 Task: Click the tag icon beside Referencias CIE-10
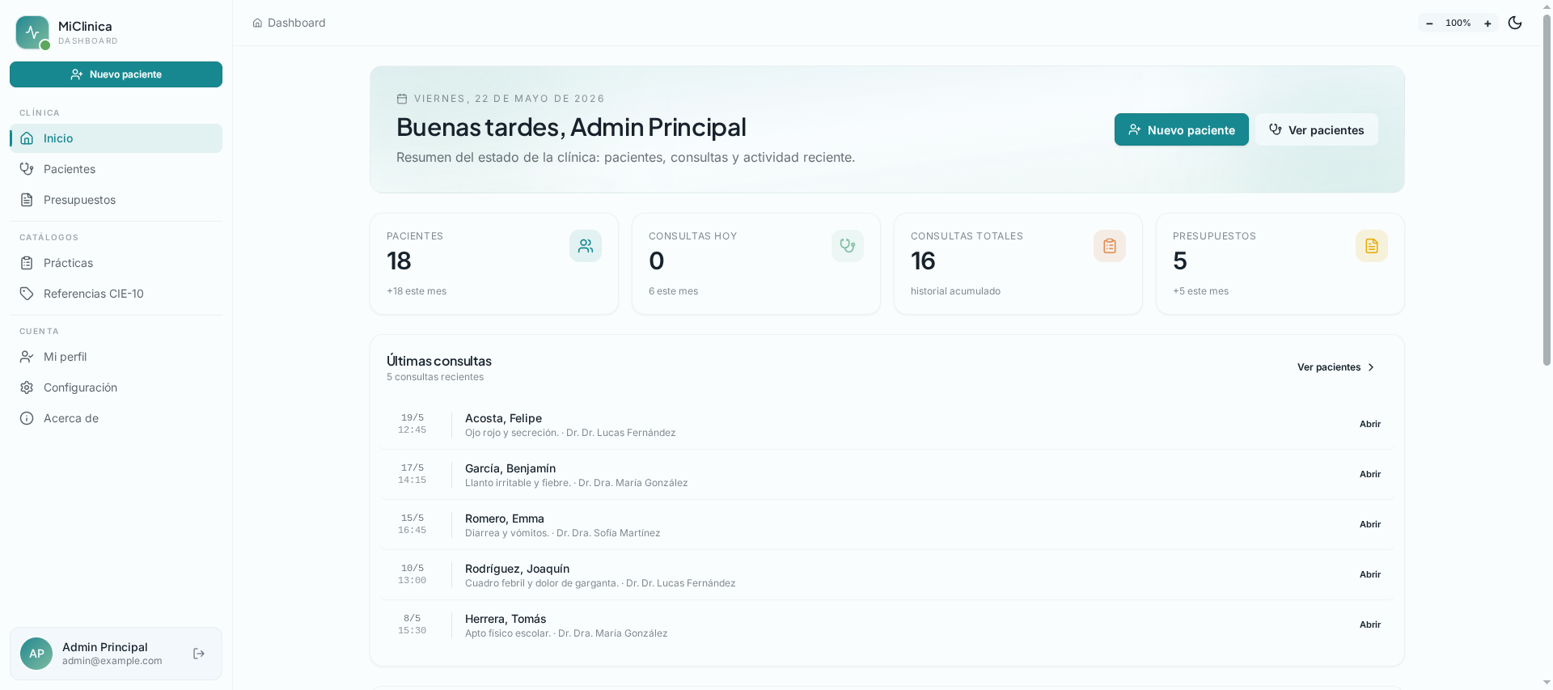[x=27, y=294]
